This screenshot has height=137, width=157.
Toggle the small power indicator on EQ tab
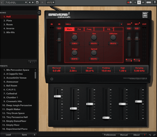point(112,28)
